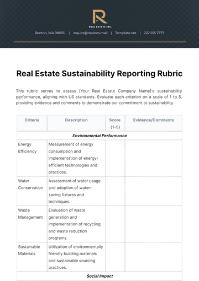The width and height of the screenshot is (199, 281).
Task: Click the 'Energy Efficiency' criteria cell
Action: tap(32, 158)
